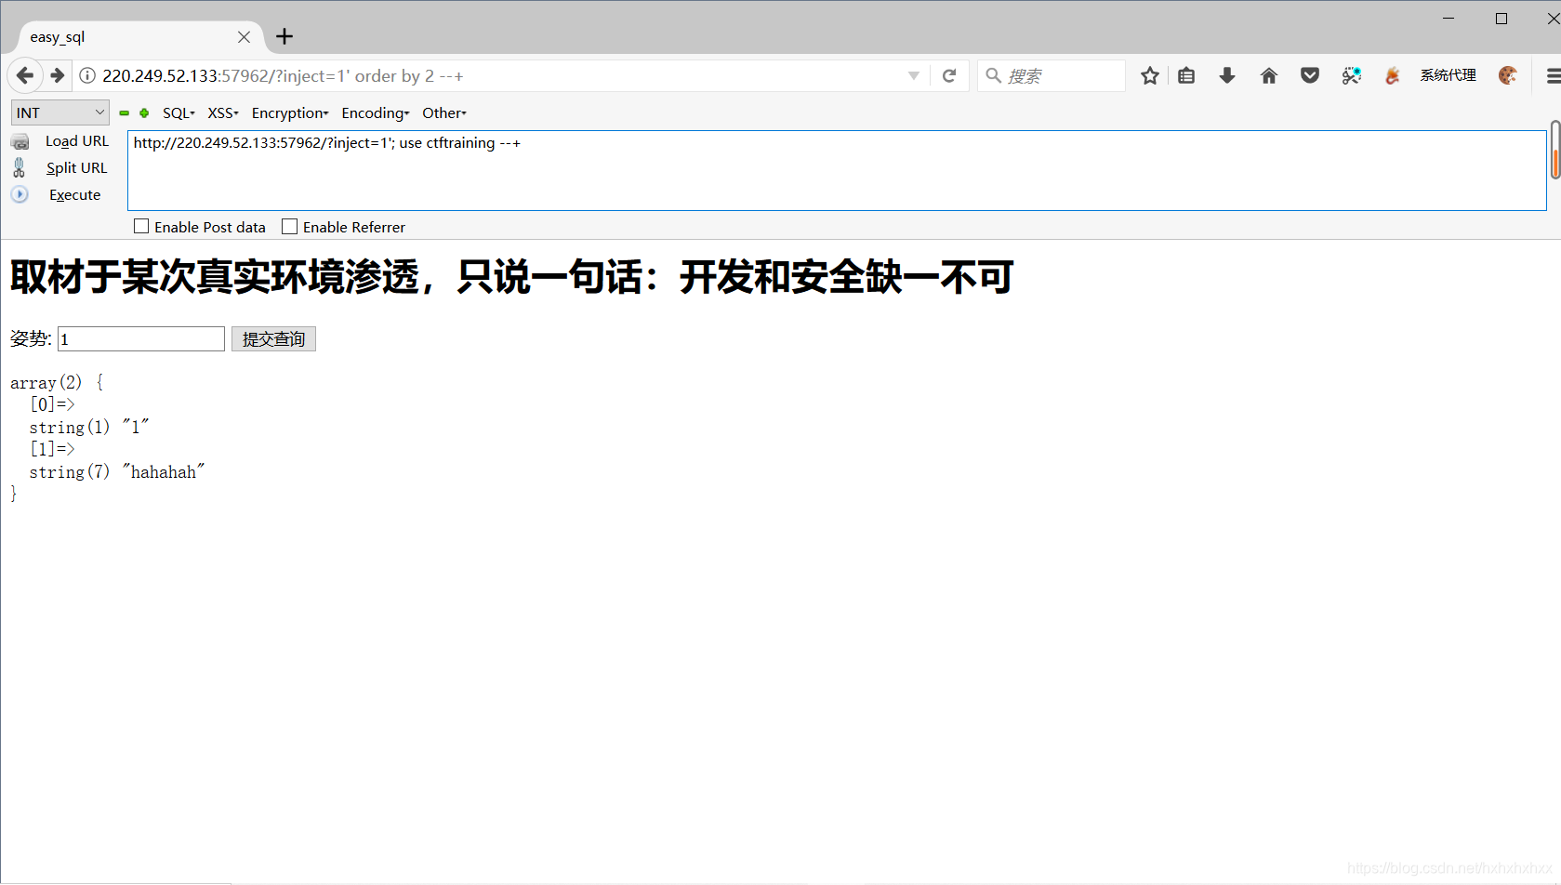The height and width of the screenshot is (885, 1561).
Task: Click the Execute play icon
Action: pyautogui.click(x=20, y=194)
